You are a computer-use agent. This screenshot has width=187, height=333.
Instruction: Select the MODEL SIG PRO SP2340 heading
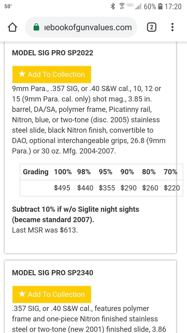tap(52, 273)
